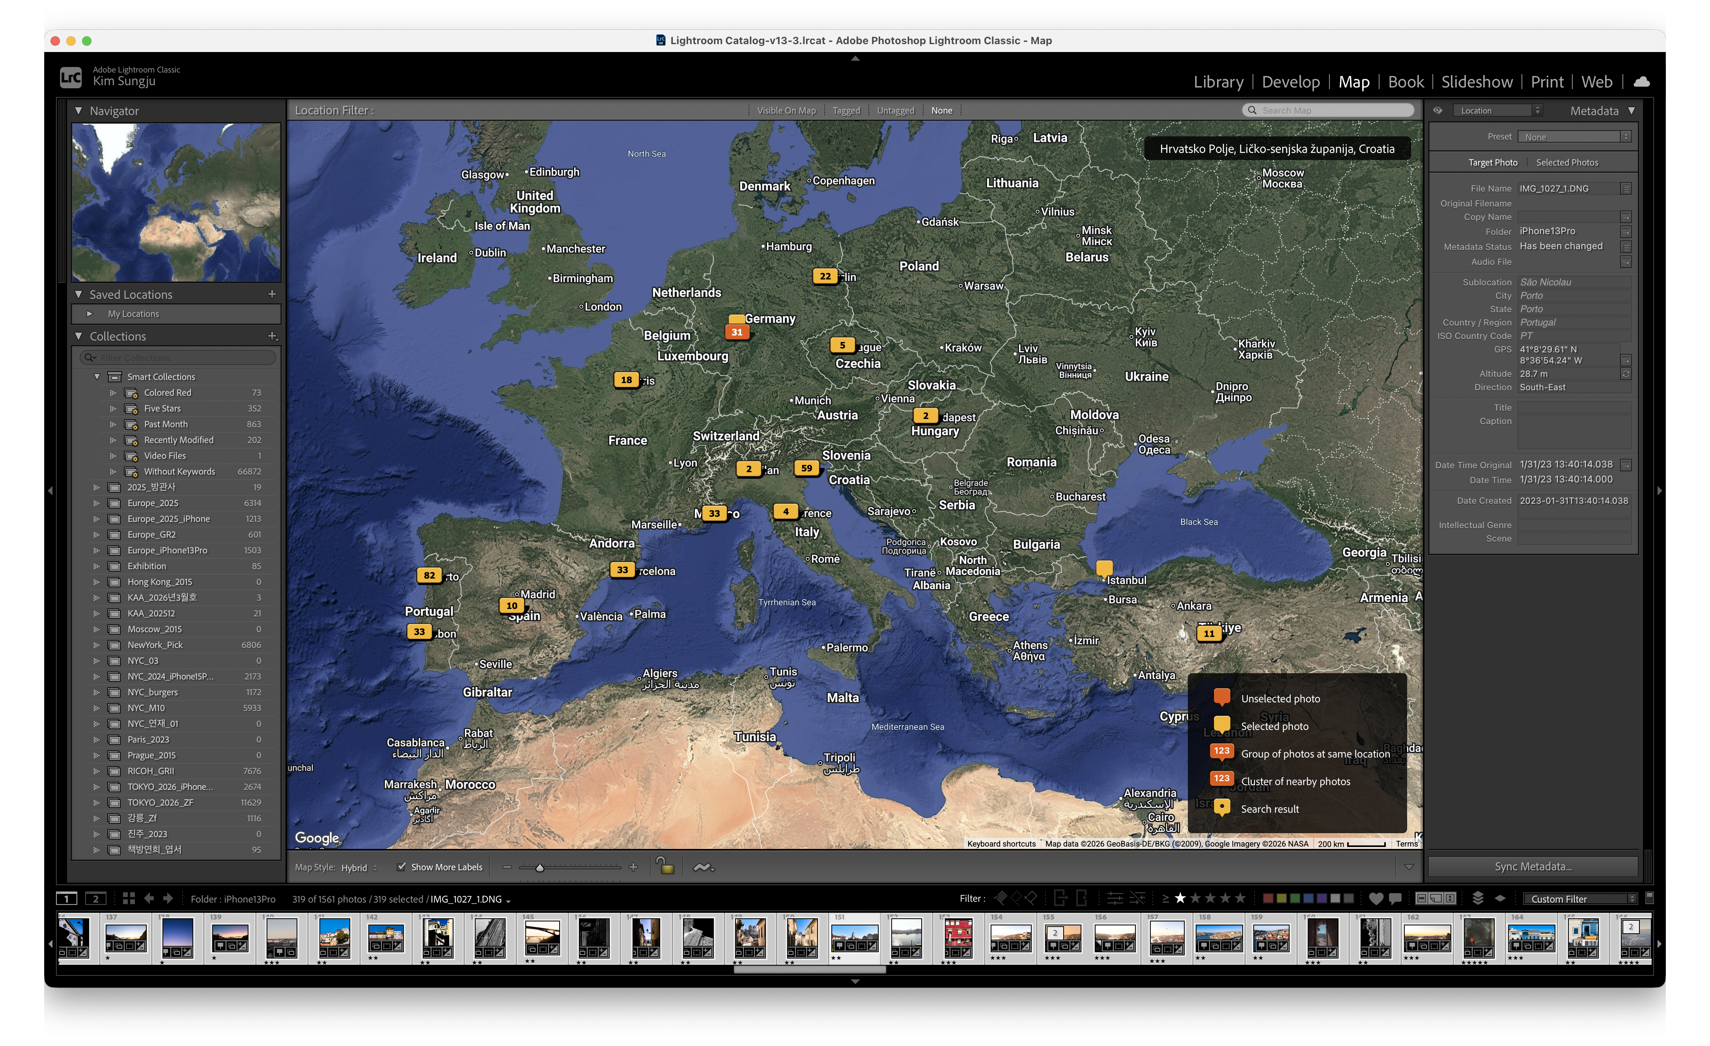
Task: Collapse Smart Collections tree
Action: pyautogui.click(x=97, y=377)
